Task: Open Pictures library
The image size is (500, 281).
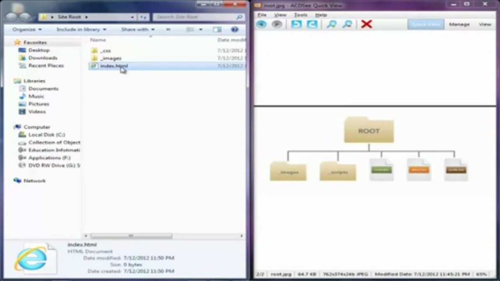Action: point(39,104)
